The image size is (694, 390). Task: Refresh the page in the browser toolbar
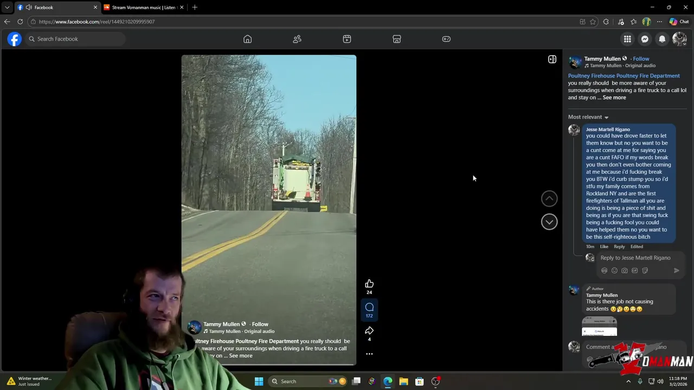[x=20, y=22]
